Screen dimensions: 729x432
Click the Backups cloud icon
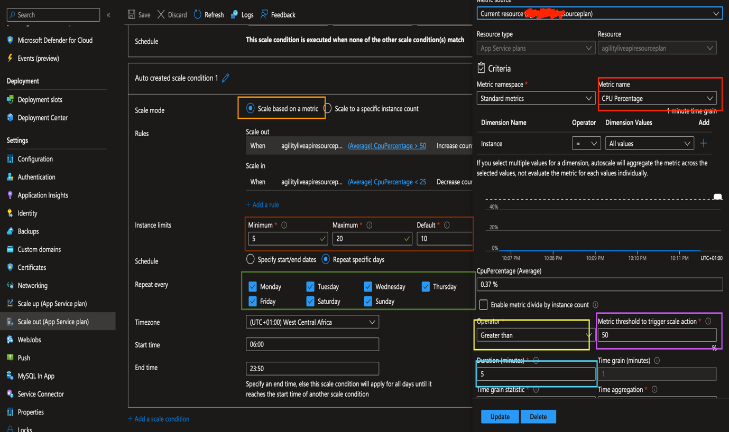(x=10, y=231)
